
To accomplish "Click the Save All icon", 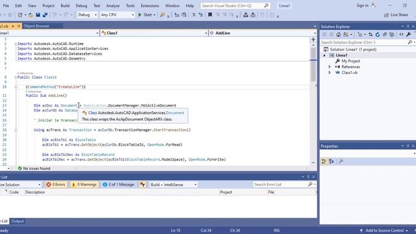I will [45, 15].
